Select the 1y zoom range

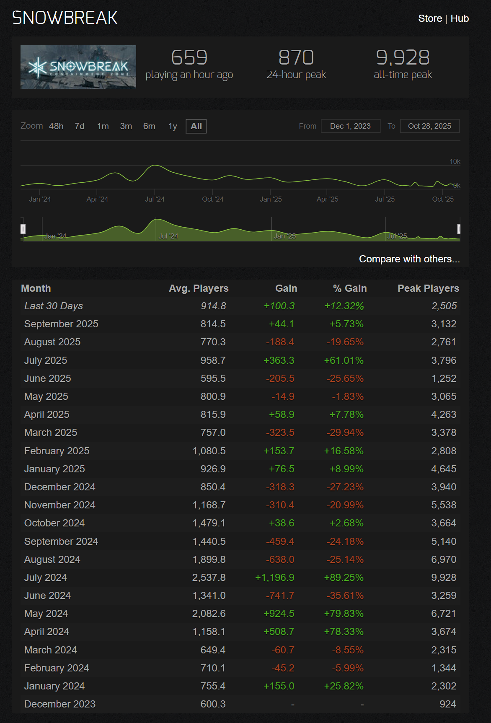click(173, 126)
